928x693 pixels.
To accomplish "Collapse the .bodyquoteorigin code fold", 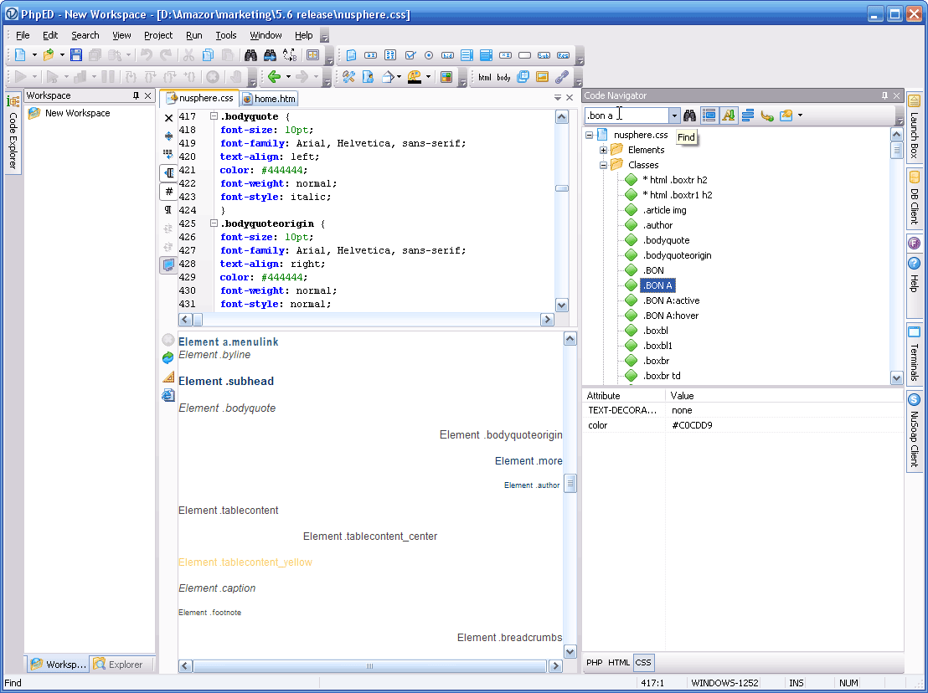I will pos(214,223).
